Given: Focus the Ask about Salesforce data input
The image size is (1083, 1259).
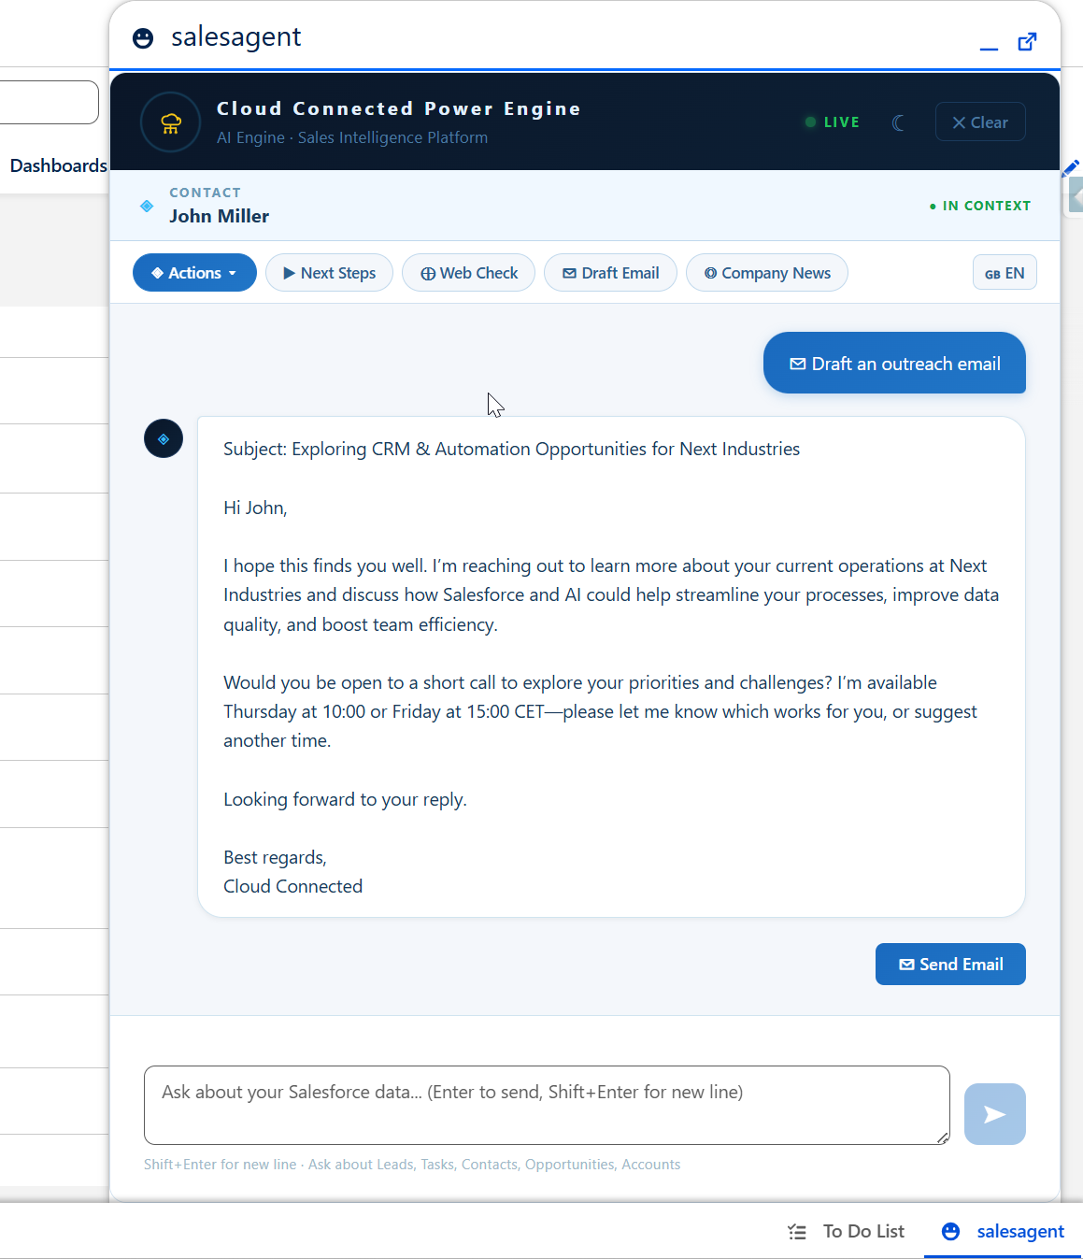Looking at the screenshot, I should click(x=547, y=1105).
